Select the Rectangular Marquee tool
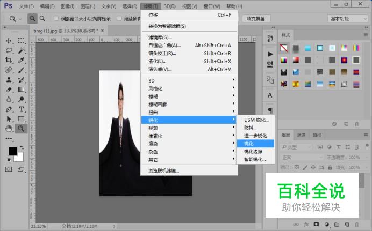372x231 pixels. click(x=22, y=41)
